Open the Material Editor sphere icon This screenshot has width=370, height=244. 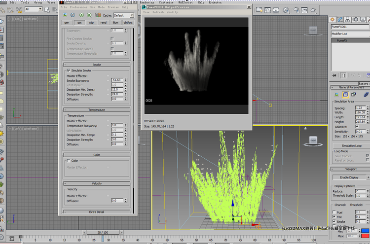286,10
